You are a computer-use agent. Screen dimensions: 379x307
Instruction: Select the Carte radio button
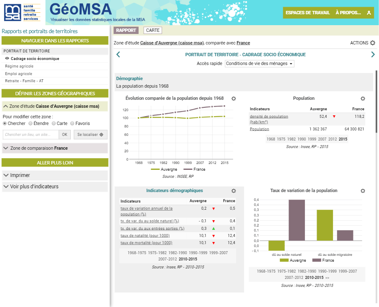[x=54, y=123]
